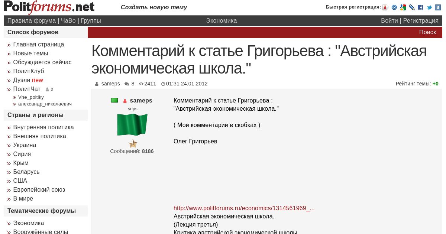Click Войти to log in
Viewport: 446px width, 234px height.
(389, 21)
